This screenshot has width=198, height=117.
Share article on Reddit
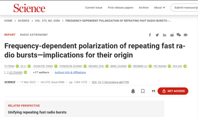point(172,35)
